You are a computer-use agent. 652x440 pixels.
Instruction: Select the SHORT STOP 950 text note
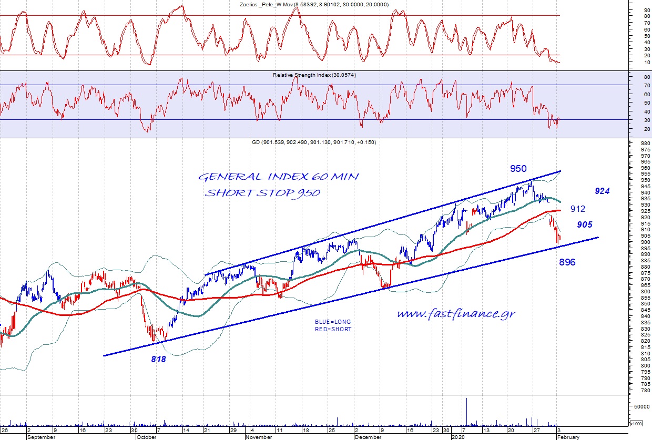coord(262,193)
